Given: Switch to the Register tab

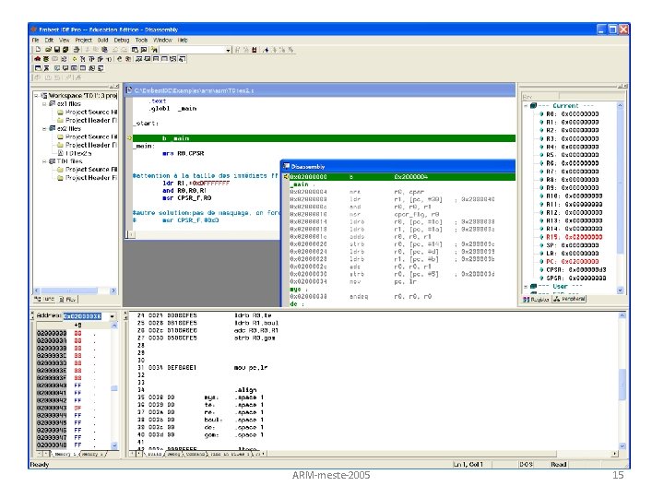Looking at the screenshot, I should (539, 300).
